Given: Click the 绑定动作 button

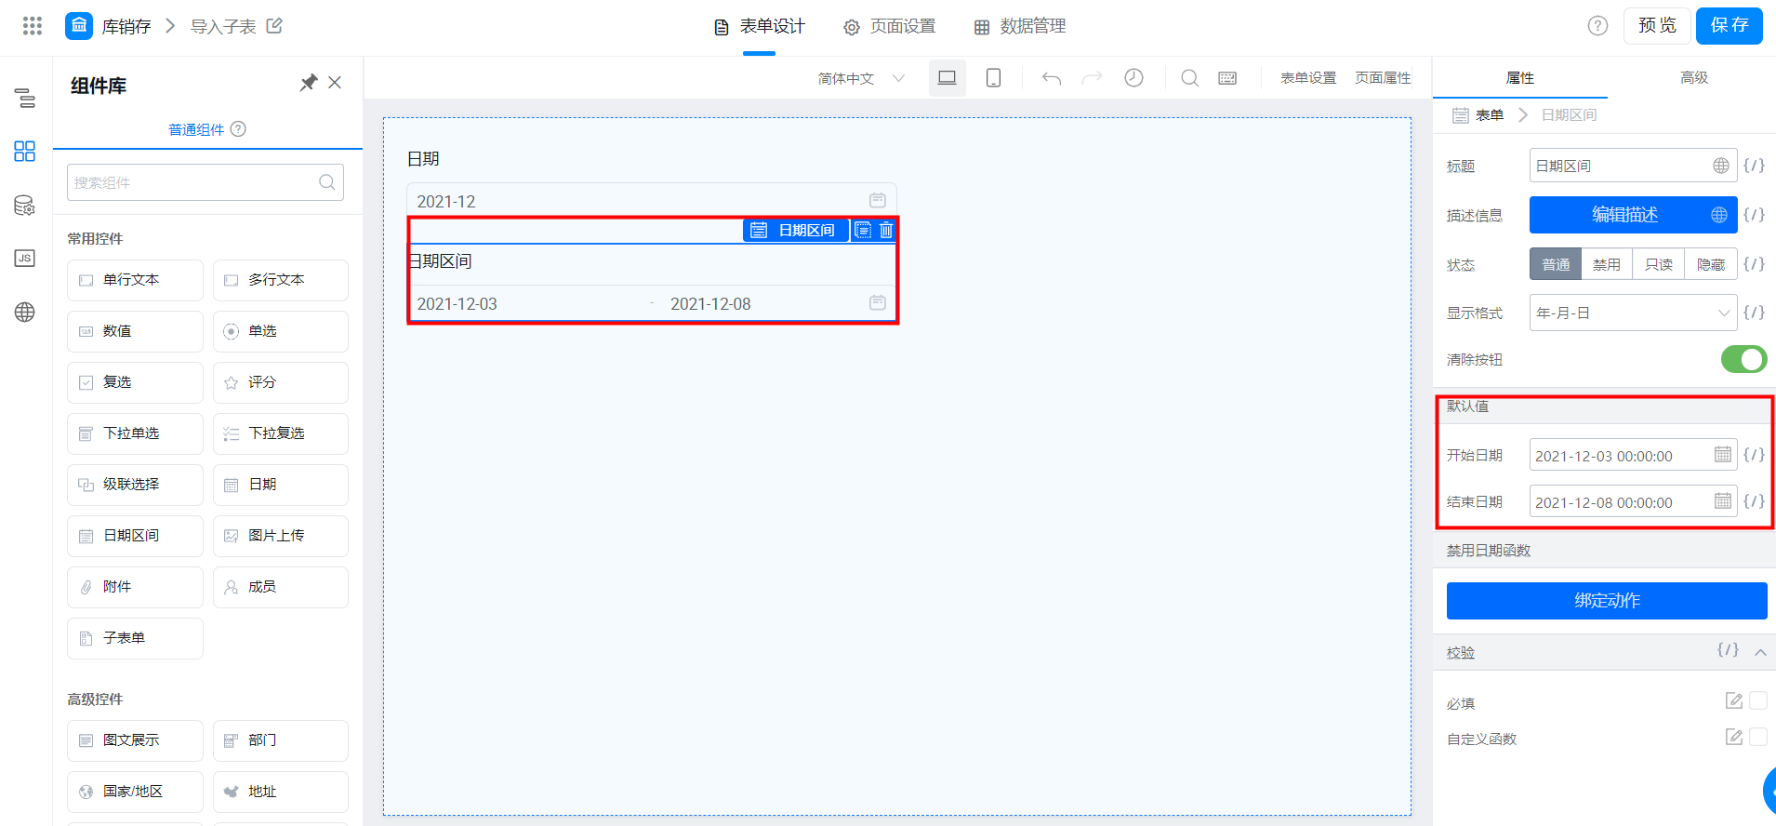Looking at the screenshot, I should click(x=1607, y=601).
